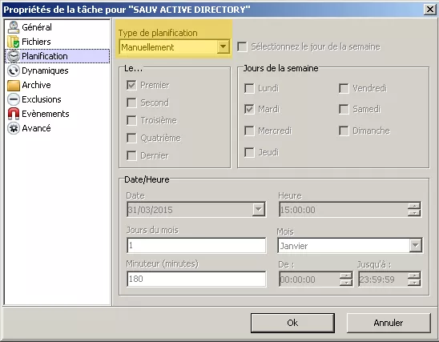Click the Dynamiques sync icon
439x342 pixels.
pos(14,70)
